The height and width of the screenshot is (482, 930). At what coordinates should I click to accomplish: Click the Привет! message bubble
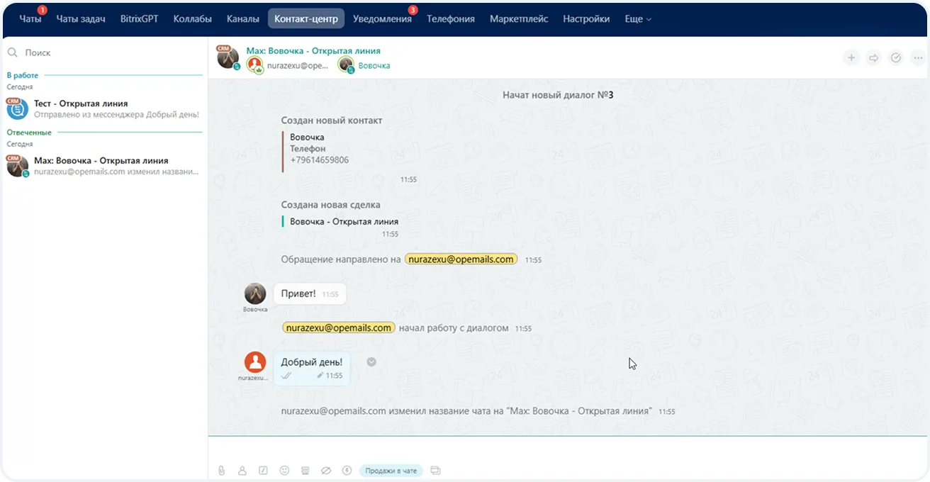click(310, 293)
